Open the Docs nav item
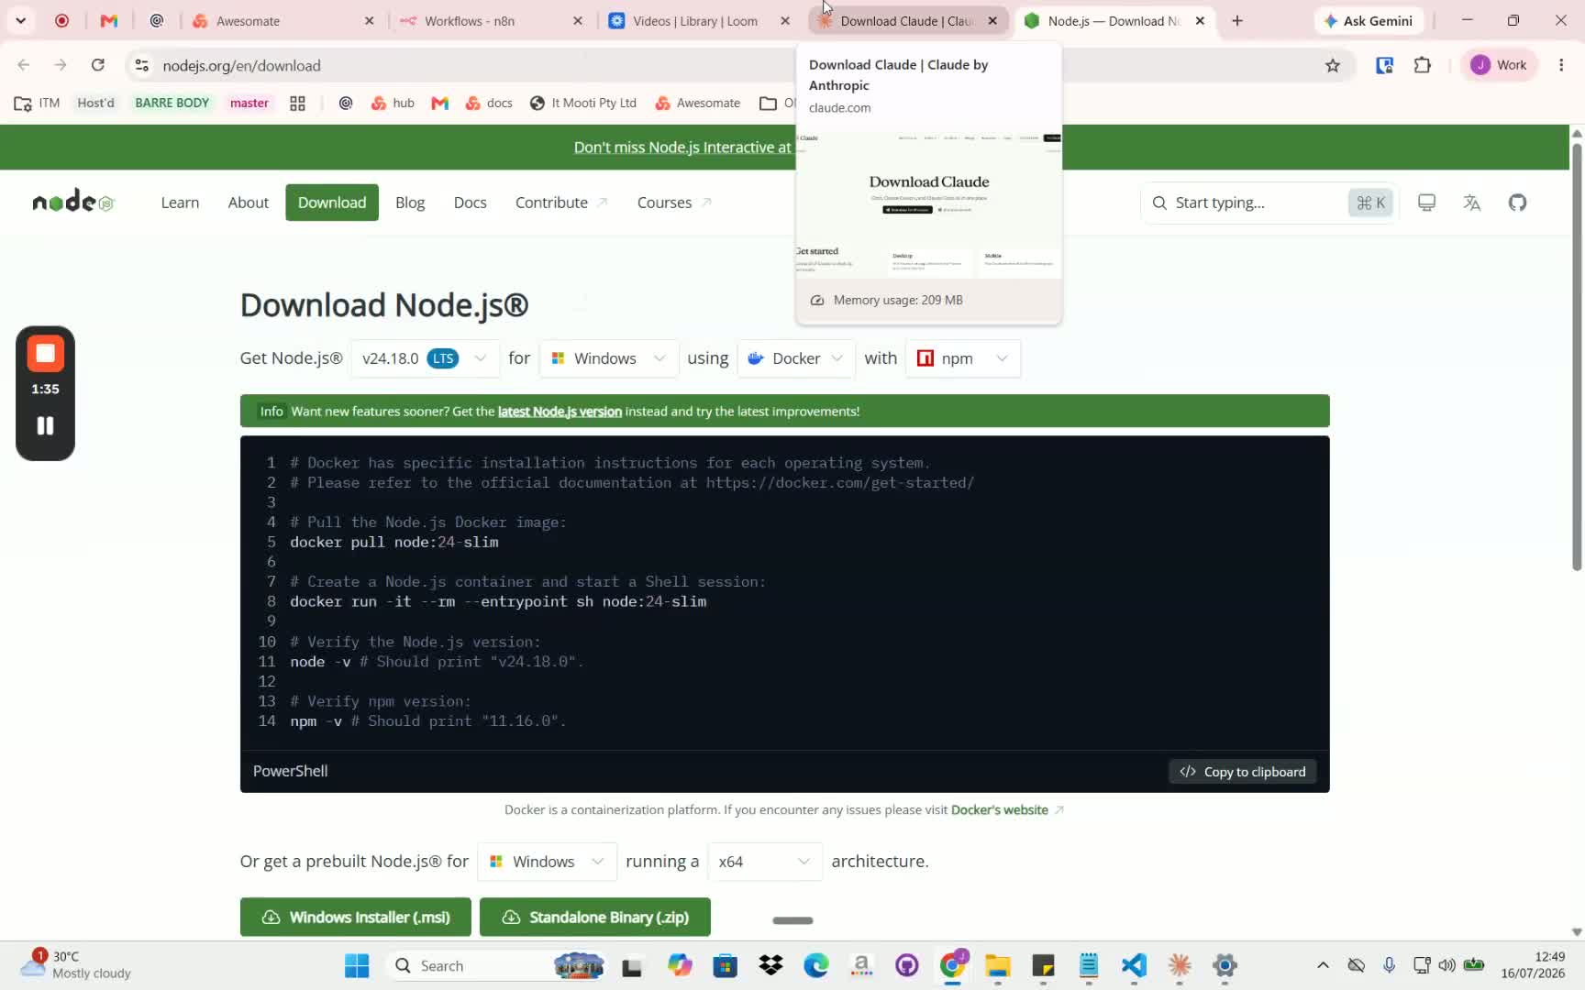This screenshot has height=990, width=1585. pyautogui.click(x=471, y=203)
